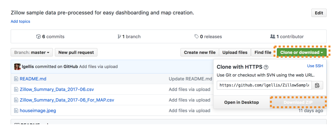Click 'Add files via upload' on houseimage.jpeg row
Image resolution: width=336 pixels, height=127 pixels.
tap(189, 111)
